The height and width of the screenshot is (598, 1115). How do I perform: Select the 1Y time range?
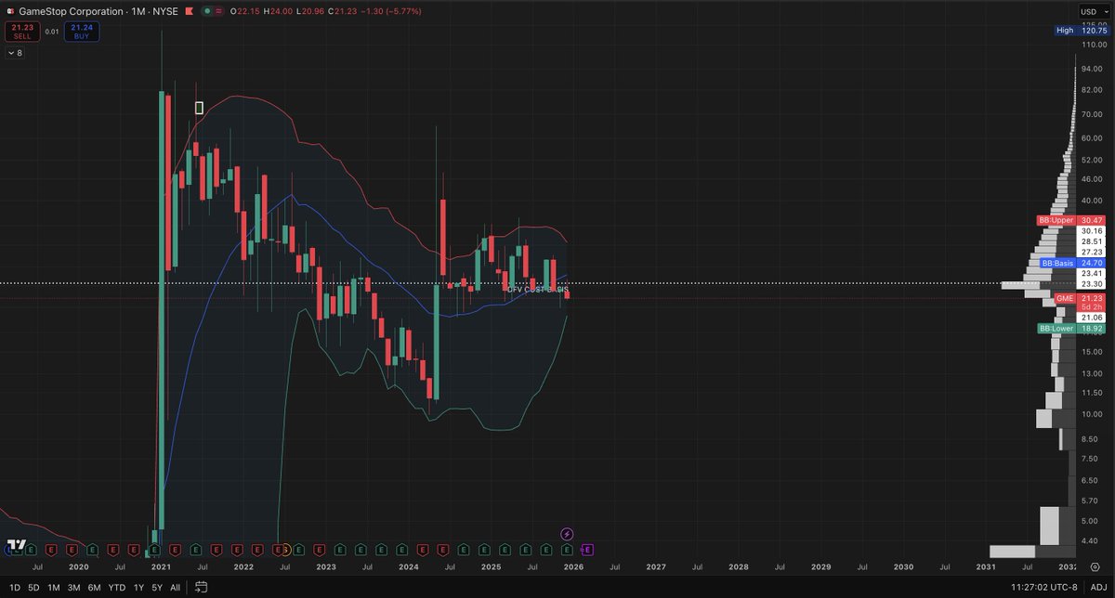[x=138, y=587]
